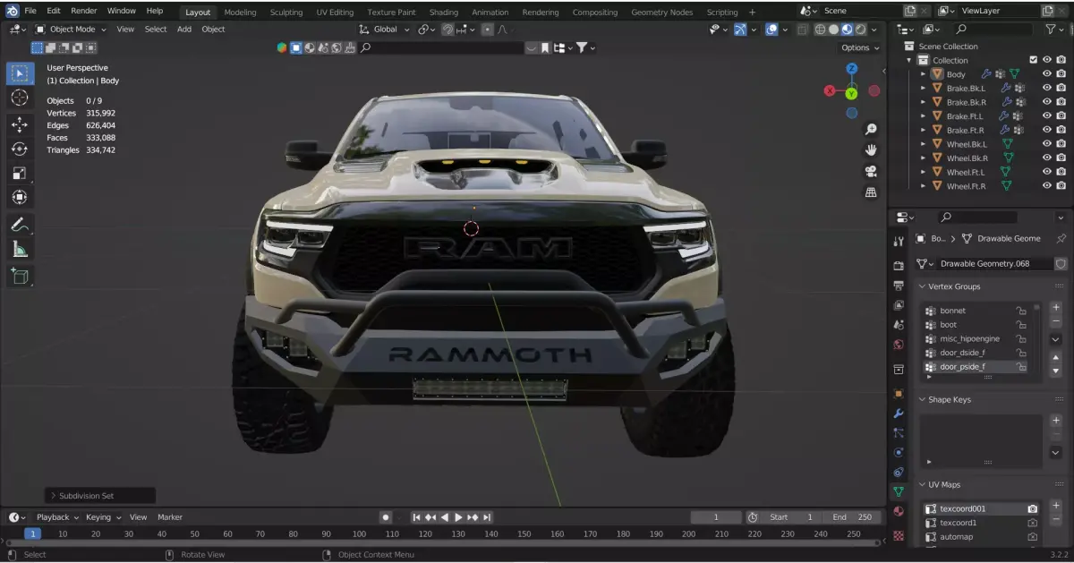
Task: Click the blue Z axis gizmo
Action: [852, 69]
